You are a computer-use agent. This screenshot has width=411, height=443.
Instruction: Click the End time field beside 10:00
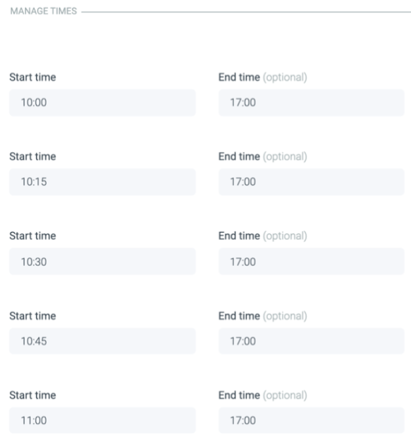coord(311,103)
